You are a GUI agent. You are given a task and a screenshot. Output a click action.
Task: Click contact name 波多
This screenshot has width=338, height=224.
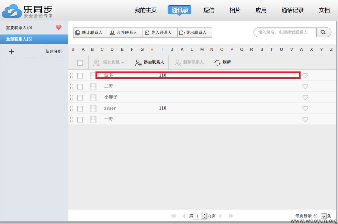click(109, 75)
